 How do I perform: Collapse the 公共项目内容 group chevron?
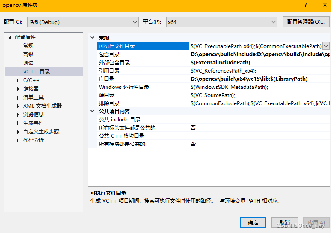[x=92, y=111]
